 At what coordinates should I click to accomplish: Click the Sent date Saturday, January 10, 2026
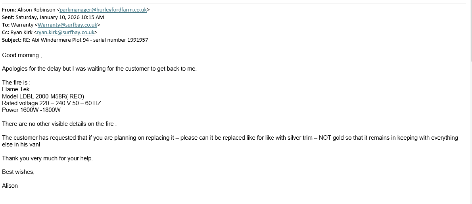click(x=59, y=17)
